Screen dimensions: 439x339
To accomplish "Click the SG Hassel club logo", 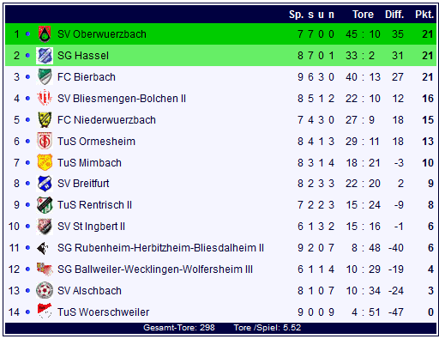I will pyautogui.click(x=45, y=56).
